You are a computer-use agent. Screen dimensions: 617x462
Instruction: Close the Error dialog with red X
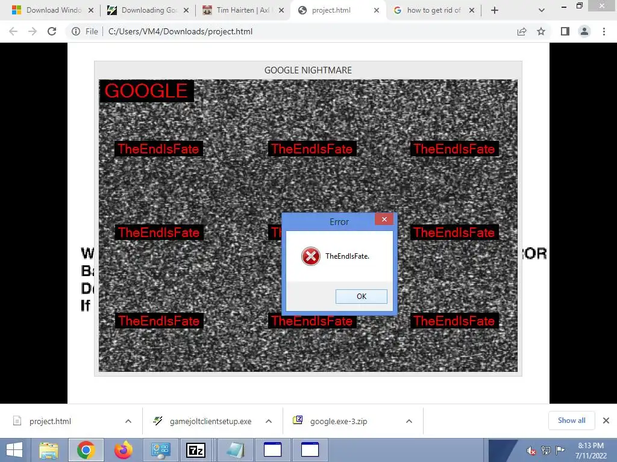[384, 219]
